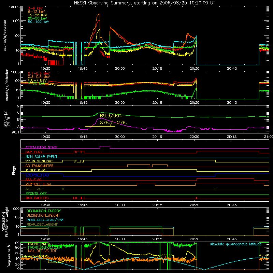Click the DECIMATION_ENERGY legend label
Screen dimensions: 273x273
(44, 211)
